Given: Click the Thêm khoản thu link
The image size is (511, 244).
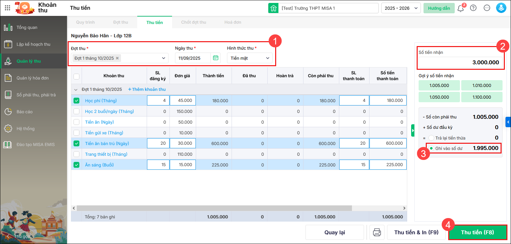Looking at the screenshot, I should coord(147,89).
